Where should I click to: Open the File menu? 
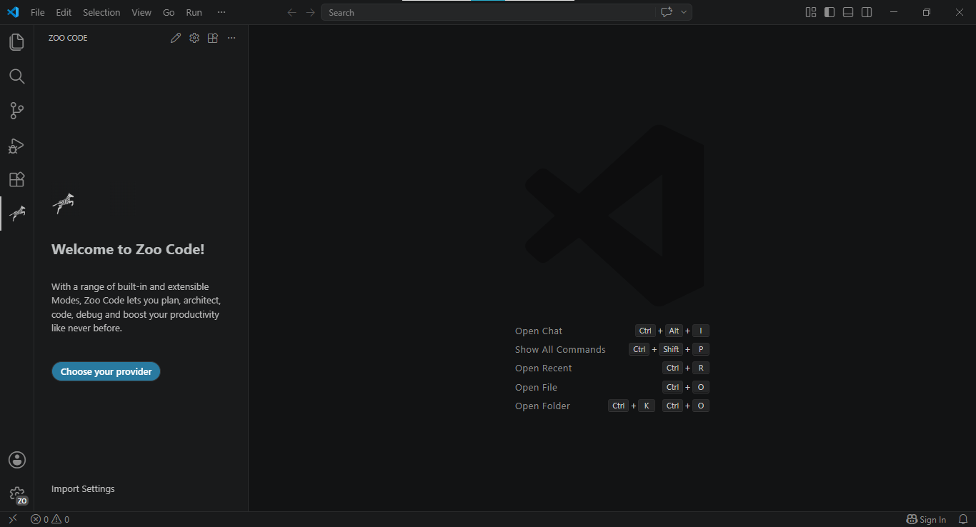(38, 12)
